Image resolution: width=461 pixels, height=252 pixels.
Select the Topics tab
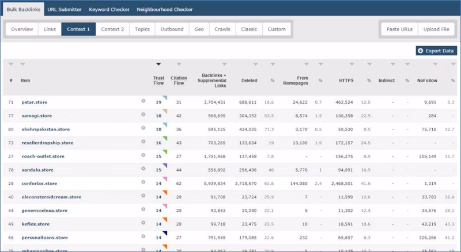pyautogui.click(x=142, y=29)
